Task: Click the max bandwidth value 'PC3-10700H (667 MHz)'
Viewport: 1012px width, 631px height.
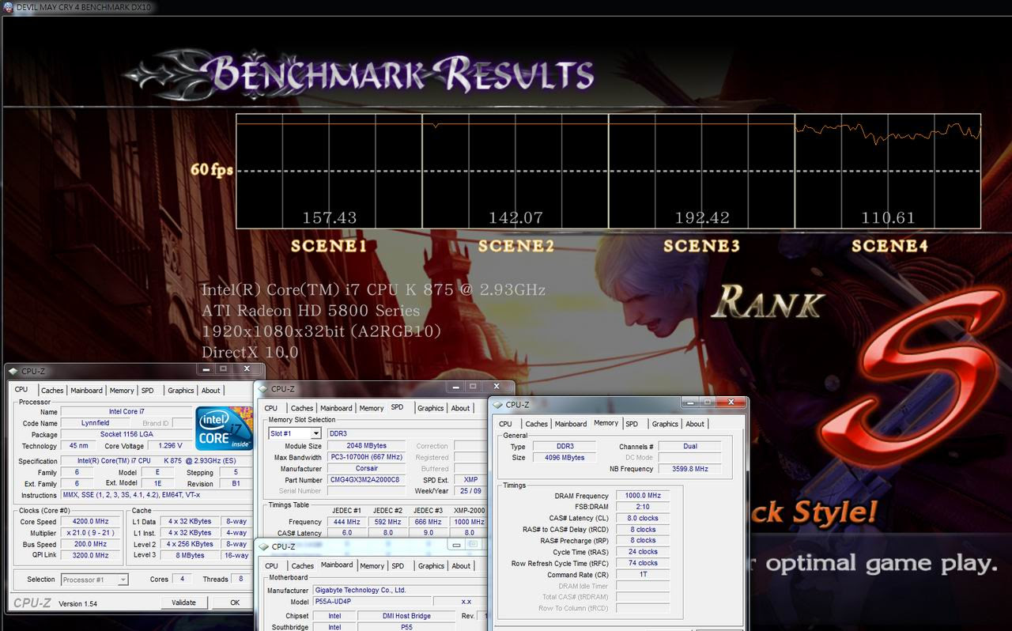Action: [366, 457]
